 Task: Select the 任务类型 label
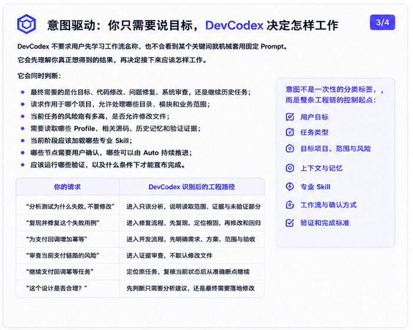(x=314, y=132)
